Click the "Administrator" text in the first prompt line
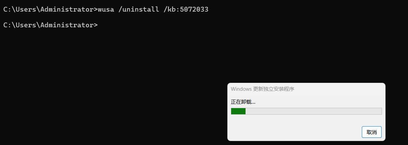This screenshot has height=145, width=408. coord(67,10)
